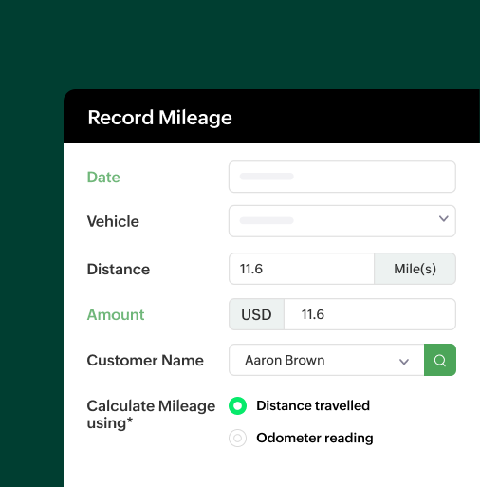The width and height of the screenshot is (480, 487).
Task: Click the Date field label
Action: 103,177
